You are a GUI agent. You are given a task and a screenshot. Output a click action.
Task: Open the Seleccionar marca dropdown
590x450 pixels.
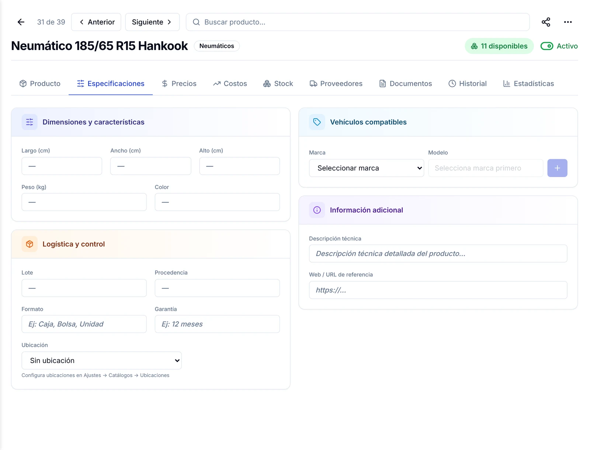click(x=367, y=168)
